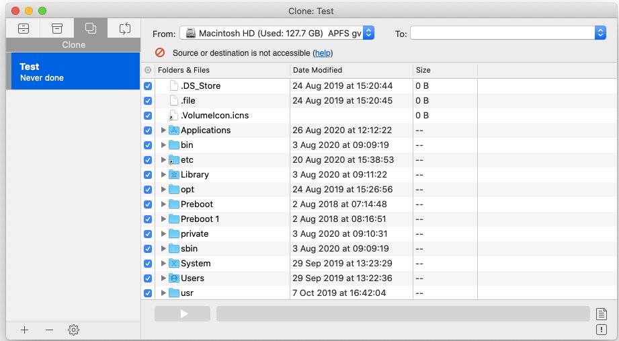Switch to the Backup mode tab icon
Screen dimensions: 619x341
(x=24, y=28)
